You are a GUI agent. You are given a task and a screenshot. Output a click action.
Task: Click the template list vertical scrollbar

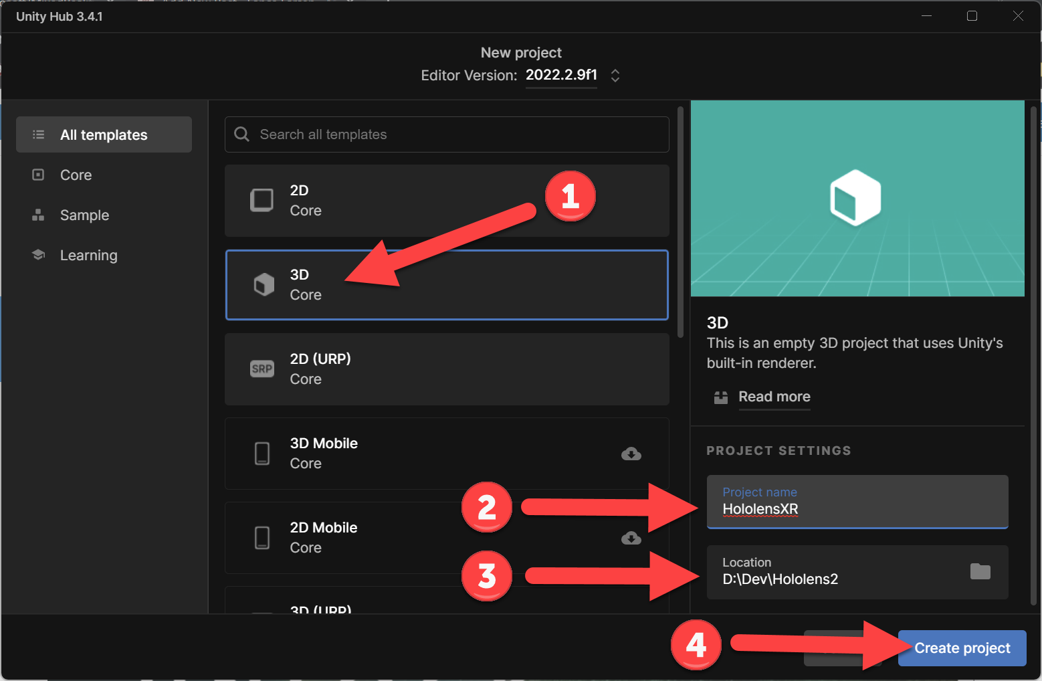[x=681, y=221]
